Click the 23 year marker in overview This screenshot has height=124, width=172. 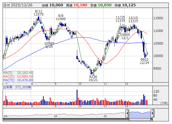[x=5, y=116]
